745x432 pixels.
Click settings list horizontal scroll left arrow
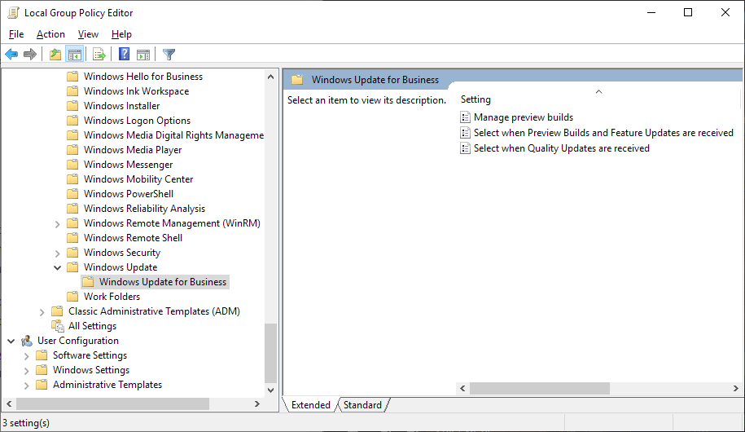(462, 388)
